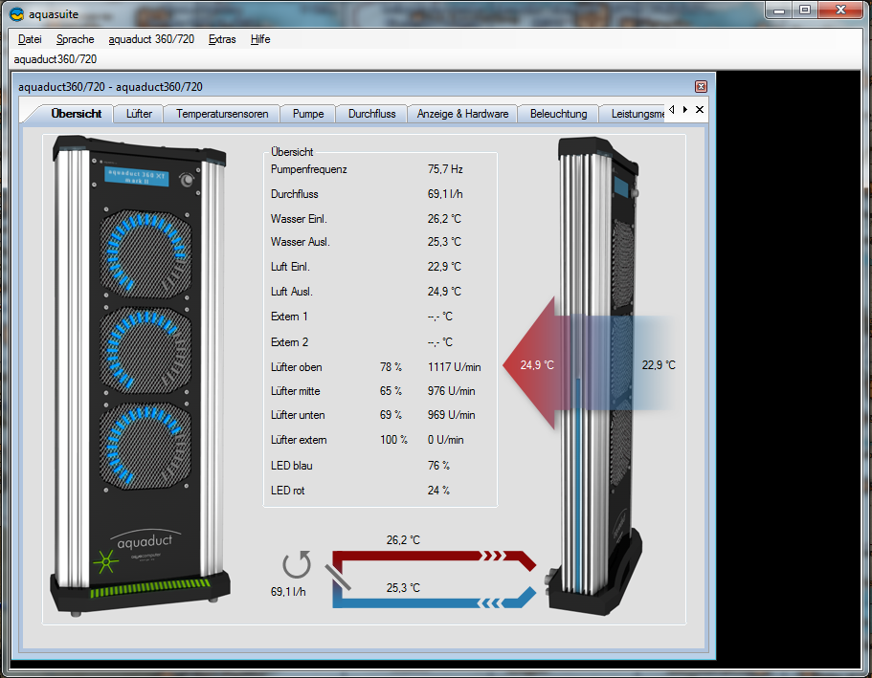Click the Extern 2 label
Viewport: 872px width, 678px height.
pyautogui.click(x=289, y=342)
